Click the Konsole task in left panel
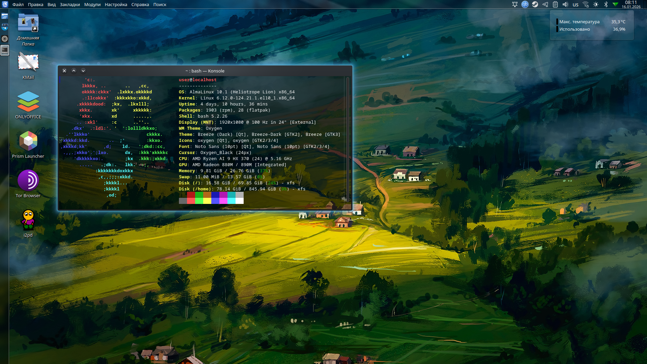647x364 pixels. [5, 50]
